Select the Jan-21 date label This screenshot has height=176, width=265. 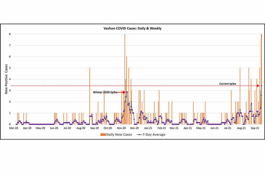click(148, 128)
